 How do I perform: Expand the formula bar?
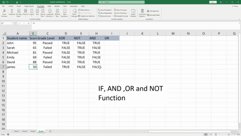[x=239, y=23]
